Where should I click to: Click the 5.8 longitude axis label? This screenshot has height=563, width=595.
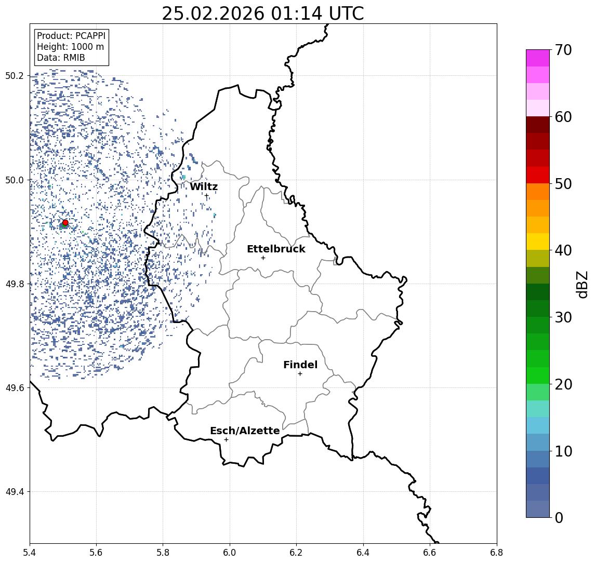point(163,553)
